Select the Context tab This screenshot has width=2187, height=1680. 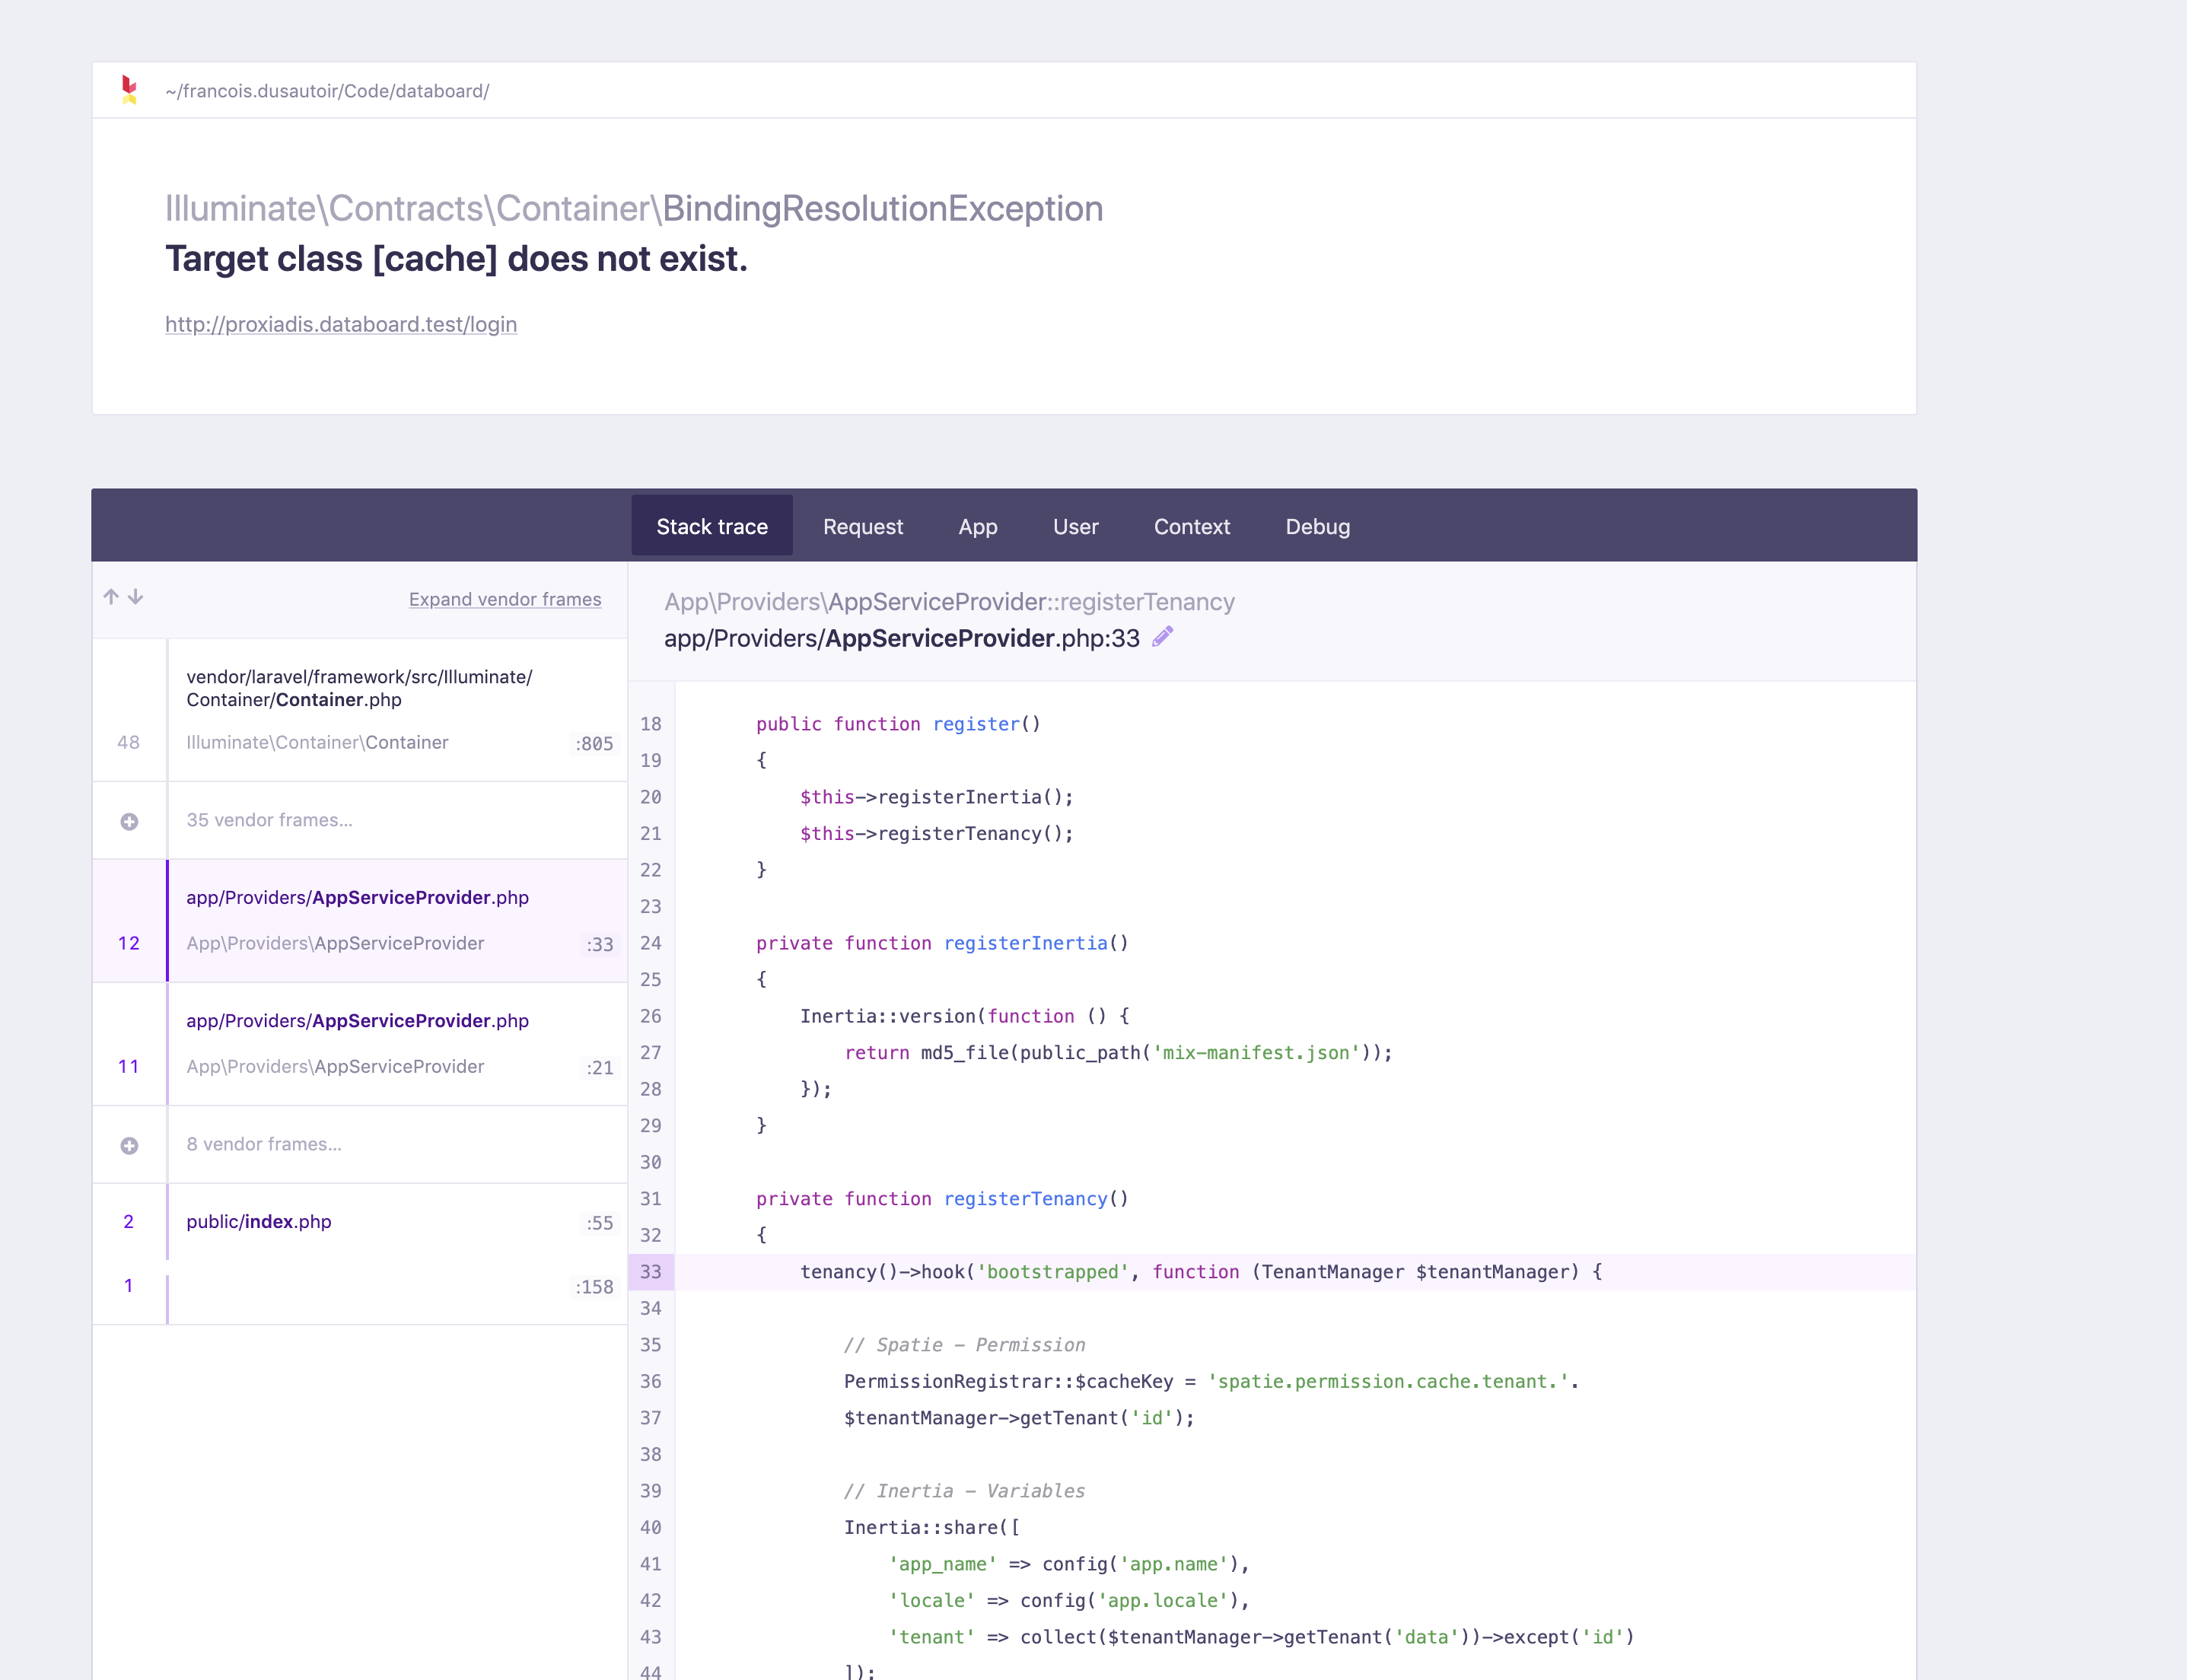tap(1192, 526)
